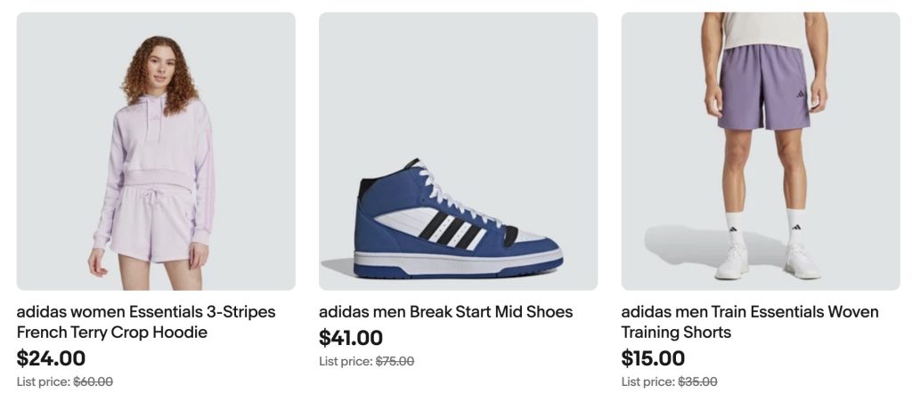Click the crossed-out $60.00 list price
Viewport: 912px width, 401px height.
click(93, 381)
